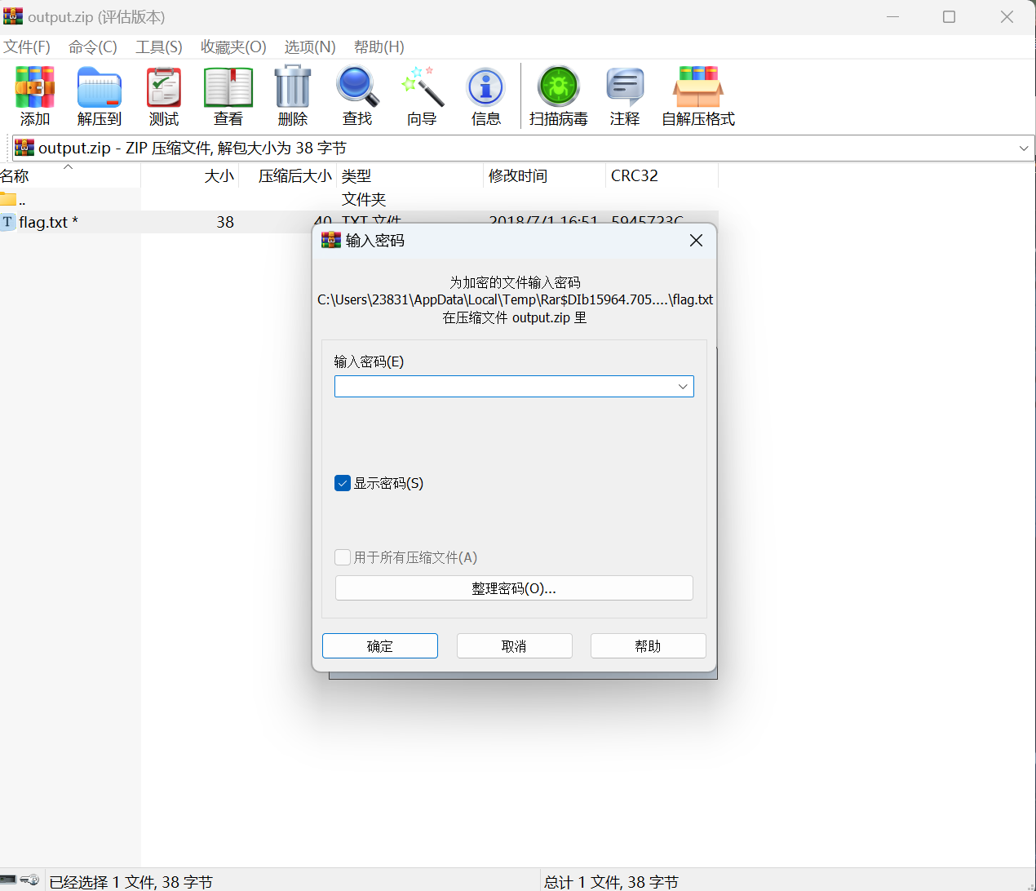Sort by the CRC32 column header

pyautogui.click(x=662, y=175)
